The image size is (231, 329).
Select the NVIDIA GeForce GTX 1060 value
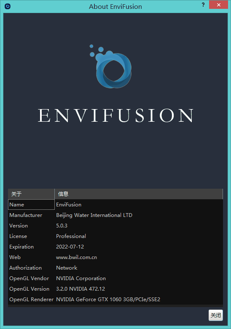139,299
